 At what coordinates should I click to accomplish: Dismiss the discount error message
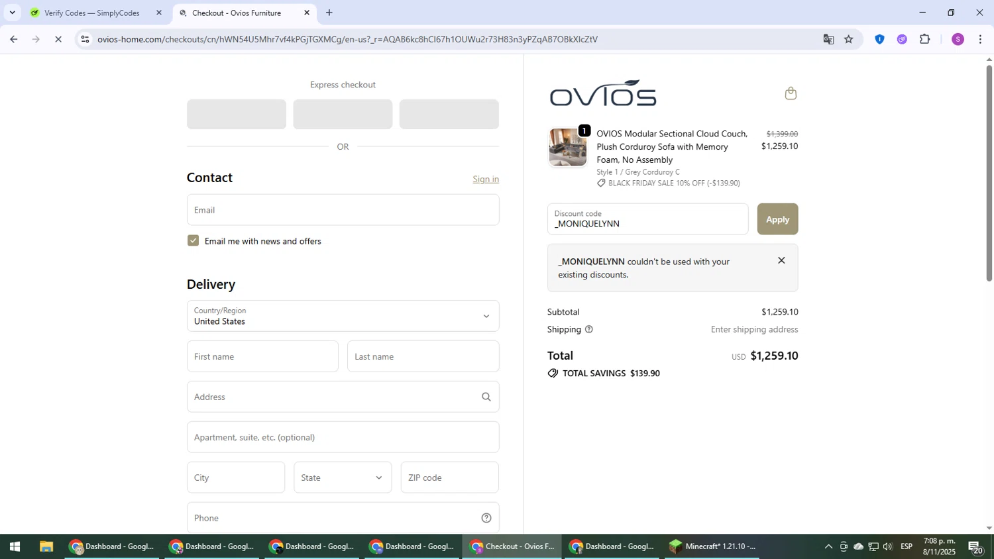781,260
